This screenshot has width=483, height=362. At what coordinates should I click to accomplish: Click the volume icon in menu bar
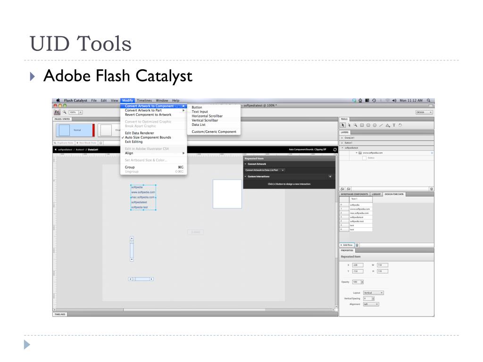coord(394,100)
